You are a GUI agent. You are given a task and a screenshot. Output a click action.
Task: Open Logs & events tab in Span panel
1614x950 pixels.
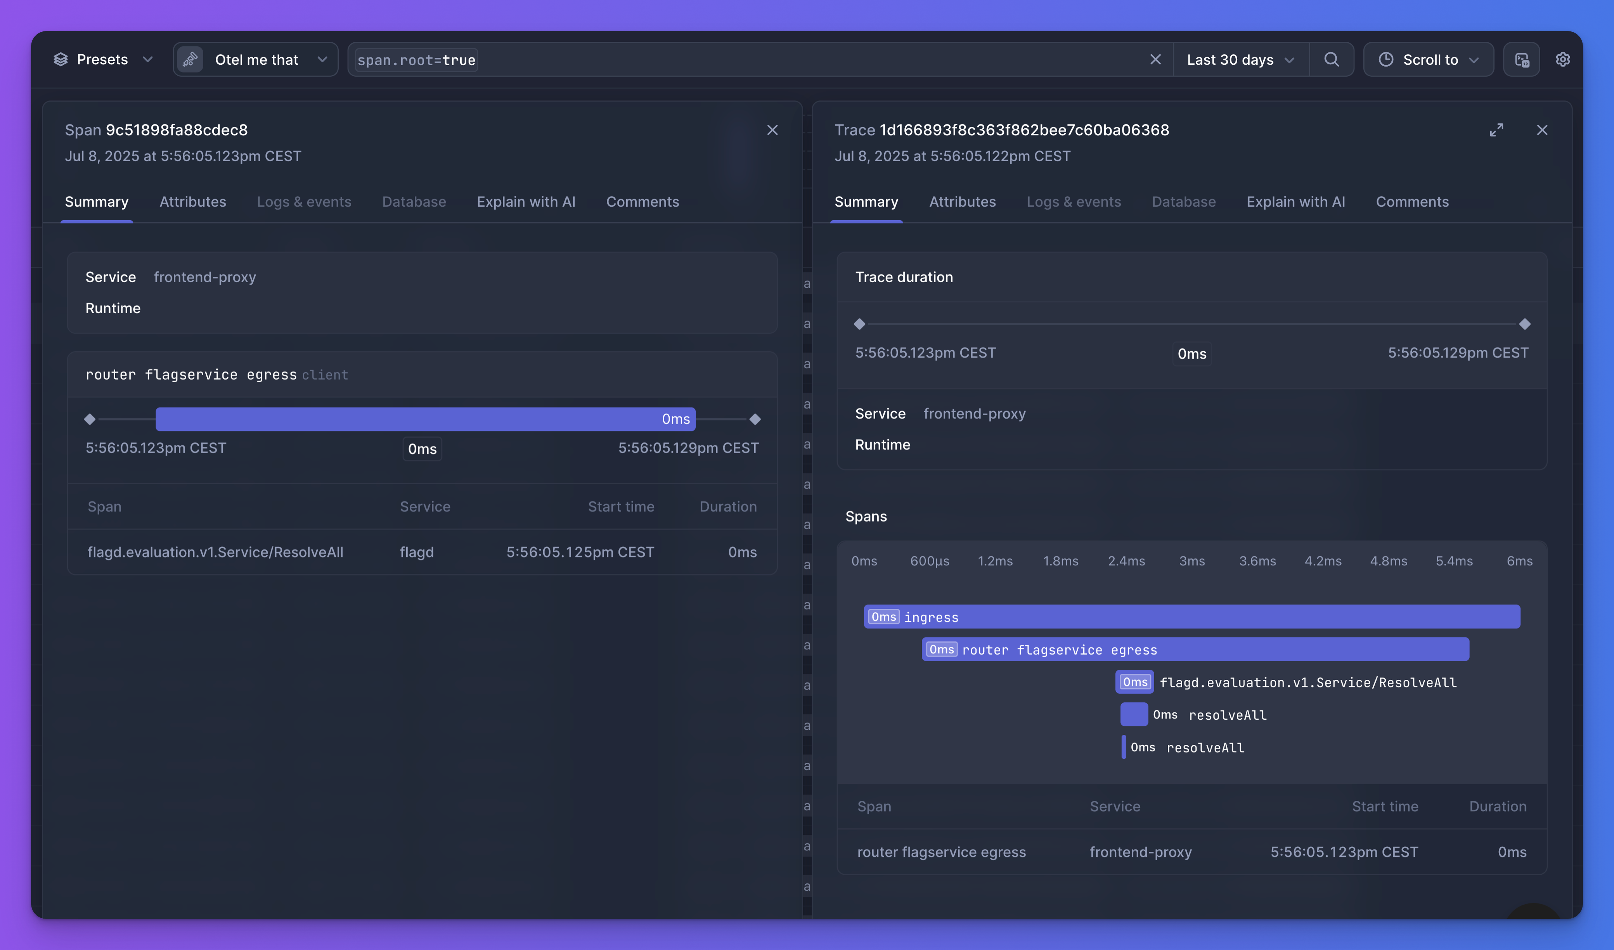point(304,202)
